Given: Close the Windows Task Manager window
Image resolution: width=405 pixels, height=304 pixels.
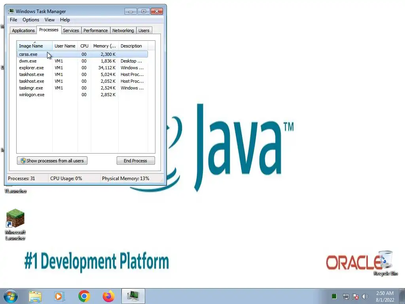Looking at the screenshot, I should (157, 11).
